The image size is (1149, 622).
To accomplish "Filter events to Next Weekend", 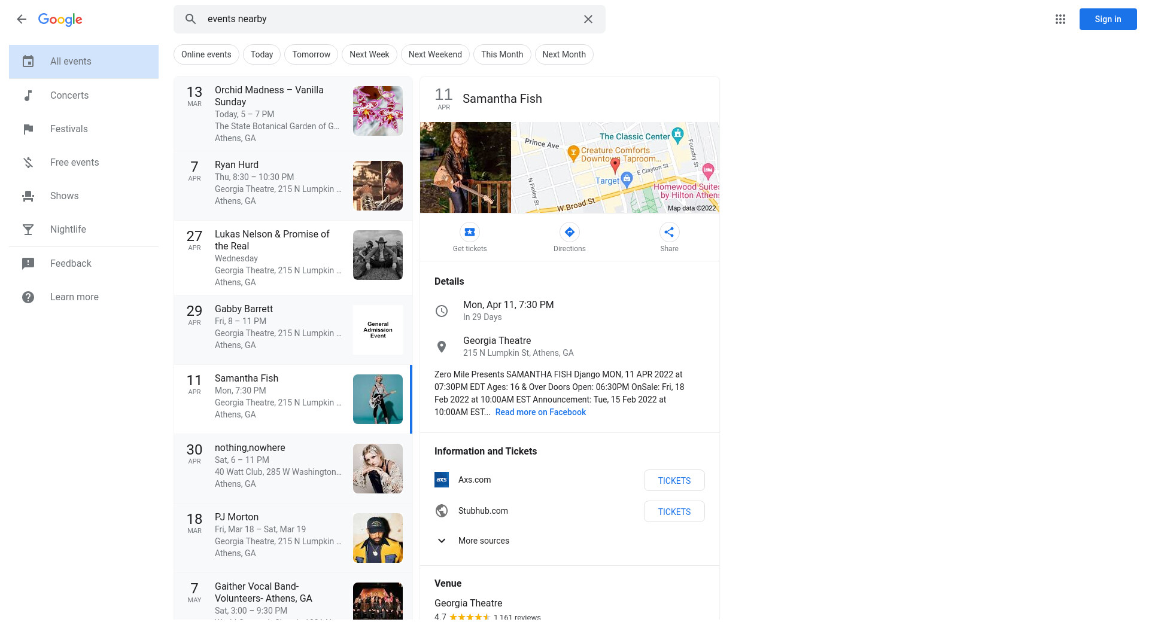I will pyautogui.click(x=435, y=54).
